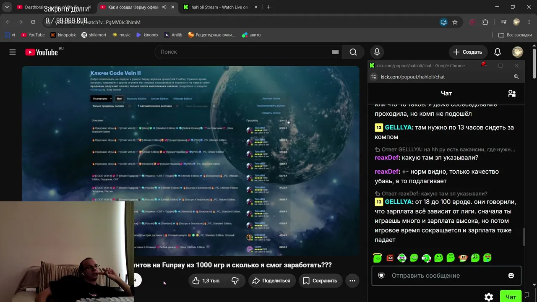This screenshot has height=302, width=537.
Task: Open the Платформа dropdown in the video
Action: 101,99
